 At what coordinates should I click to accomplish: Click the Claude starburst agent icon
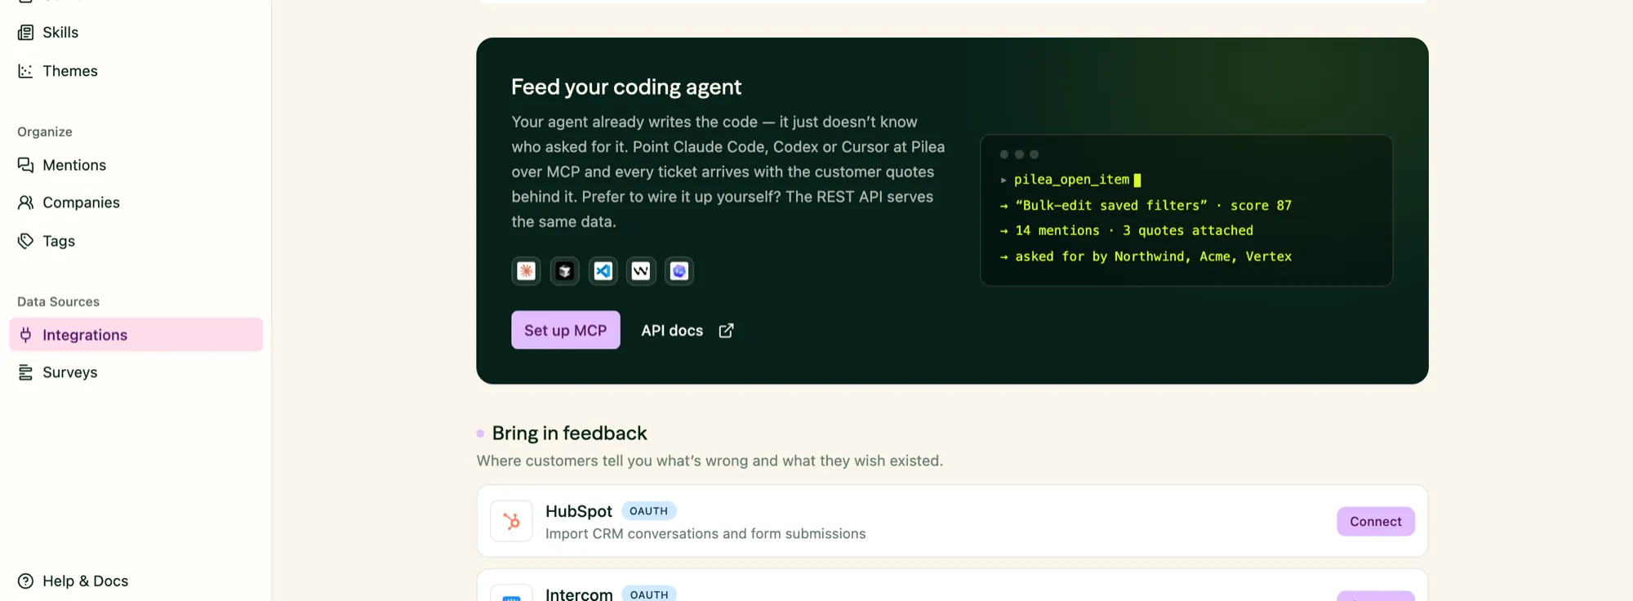click(x=526, y=271)
